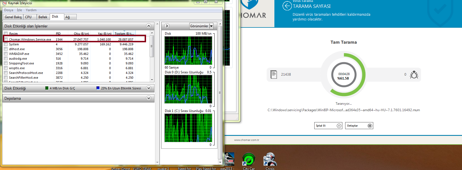Click the bug threat icon in Chomar scan
The height and width of the screenshot is (170, 462).
(x=414, y=74)
